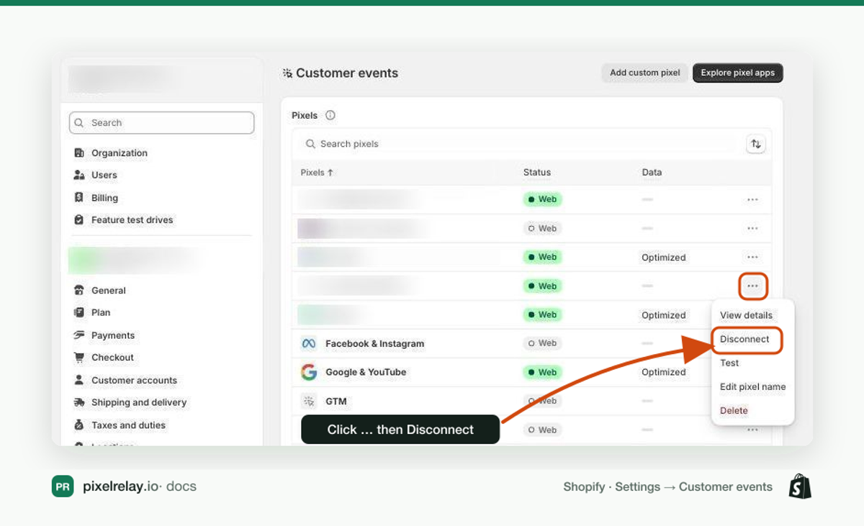
Task: Open the Users settings link
Action: (x=104, y=175)
